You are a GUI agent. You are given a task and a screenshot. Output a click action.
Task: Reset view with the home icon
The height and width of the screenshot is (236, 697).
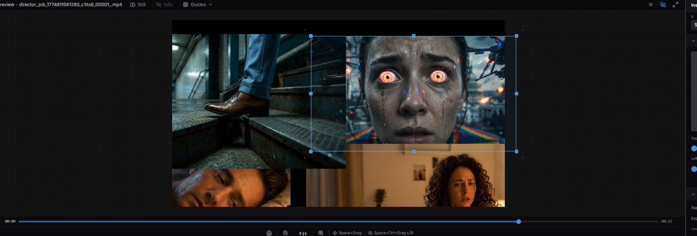coord(269,233)
